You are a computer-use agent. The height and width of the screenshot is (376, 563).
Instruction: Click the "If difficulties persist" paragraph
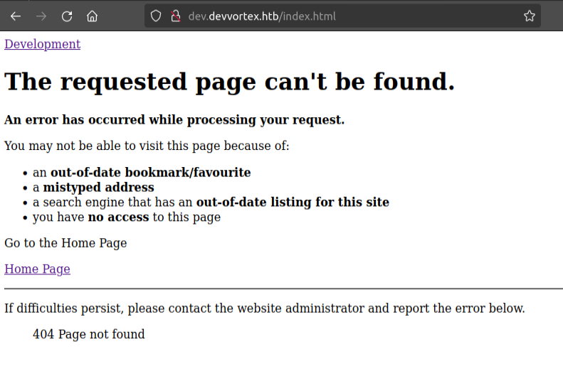[264, 308]
